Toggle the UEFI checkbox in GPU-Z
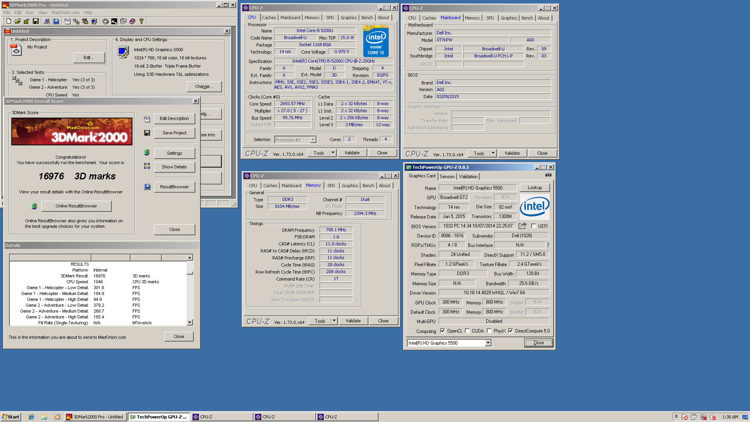 (534, 226)
